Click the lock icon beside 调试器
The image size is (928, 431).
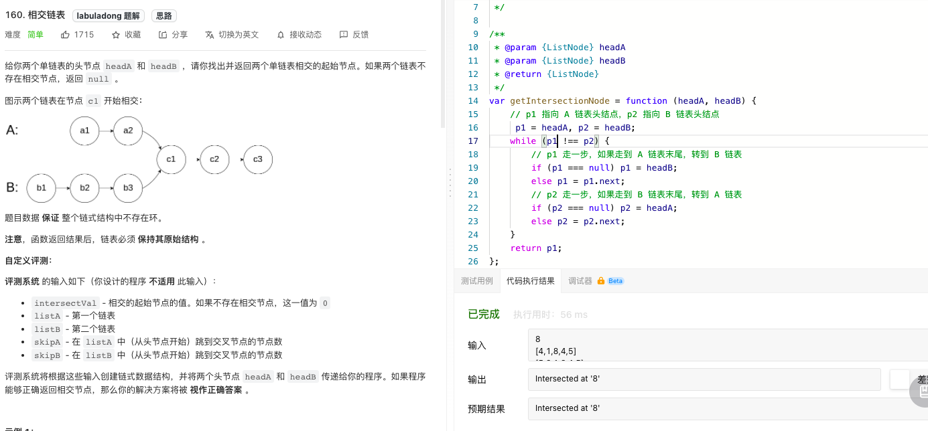click(601, 281)
